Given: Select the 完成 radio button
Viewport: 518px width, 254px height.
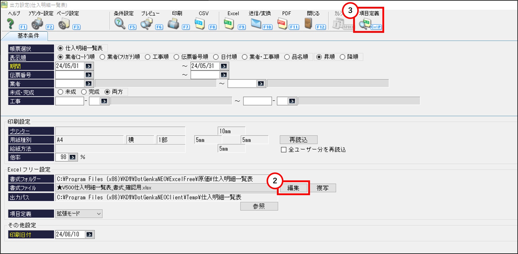Looking at the screenshot, I should pyautogui.click(x=84, y=92).
